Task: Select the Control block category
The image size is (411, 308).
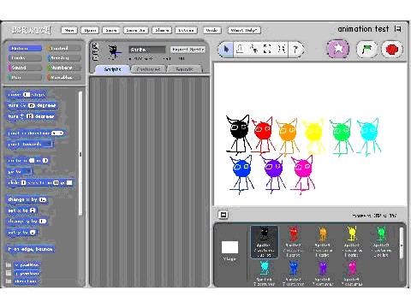Action: 64,49
